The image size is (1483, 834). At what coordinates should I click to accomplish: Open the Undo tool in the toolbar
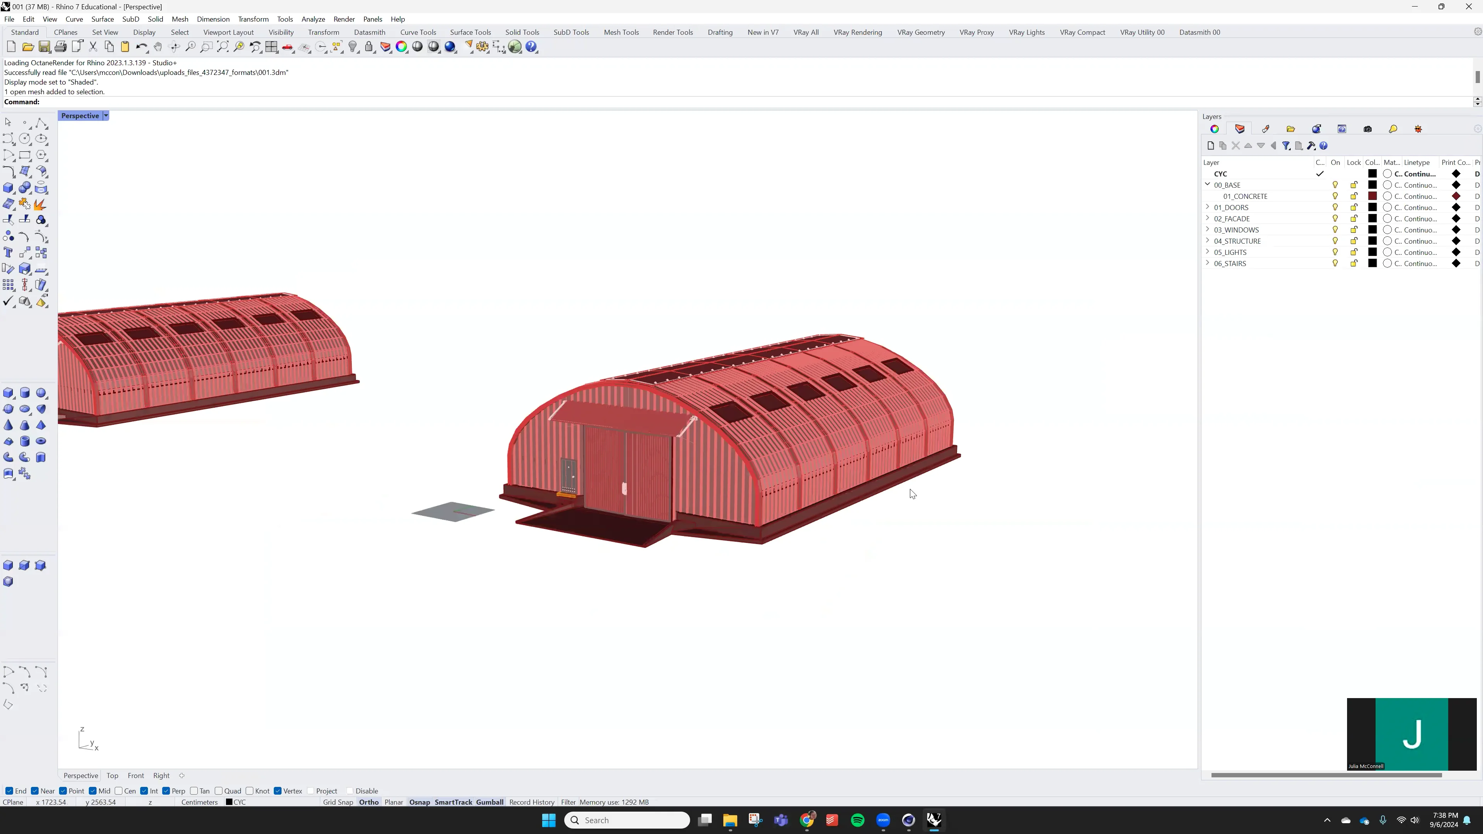point(142,47)
